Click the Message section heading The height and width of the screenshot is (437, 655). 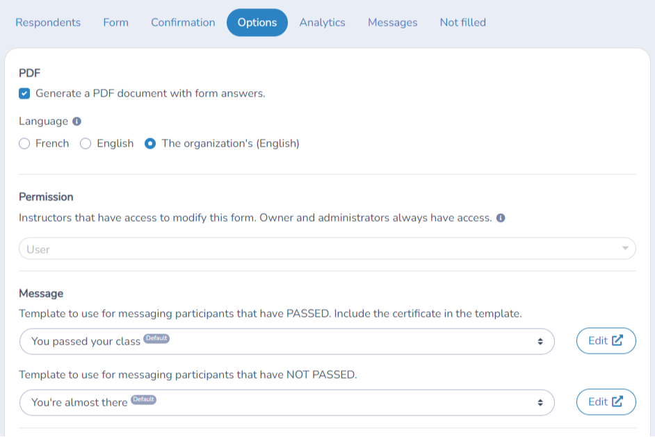click(41, 293)
